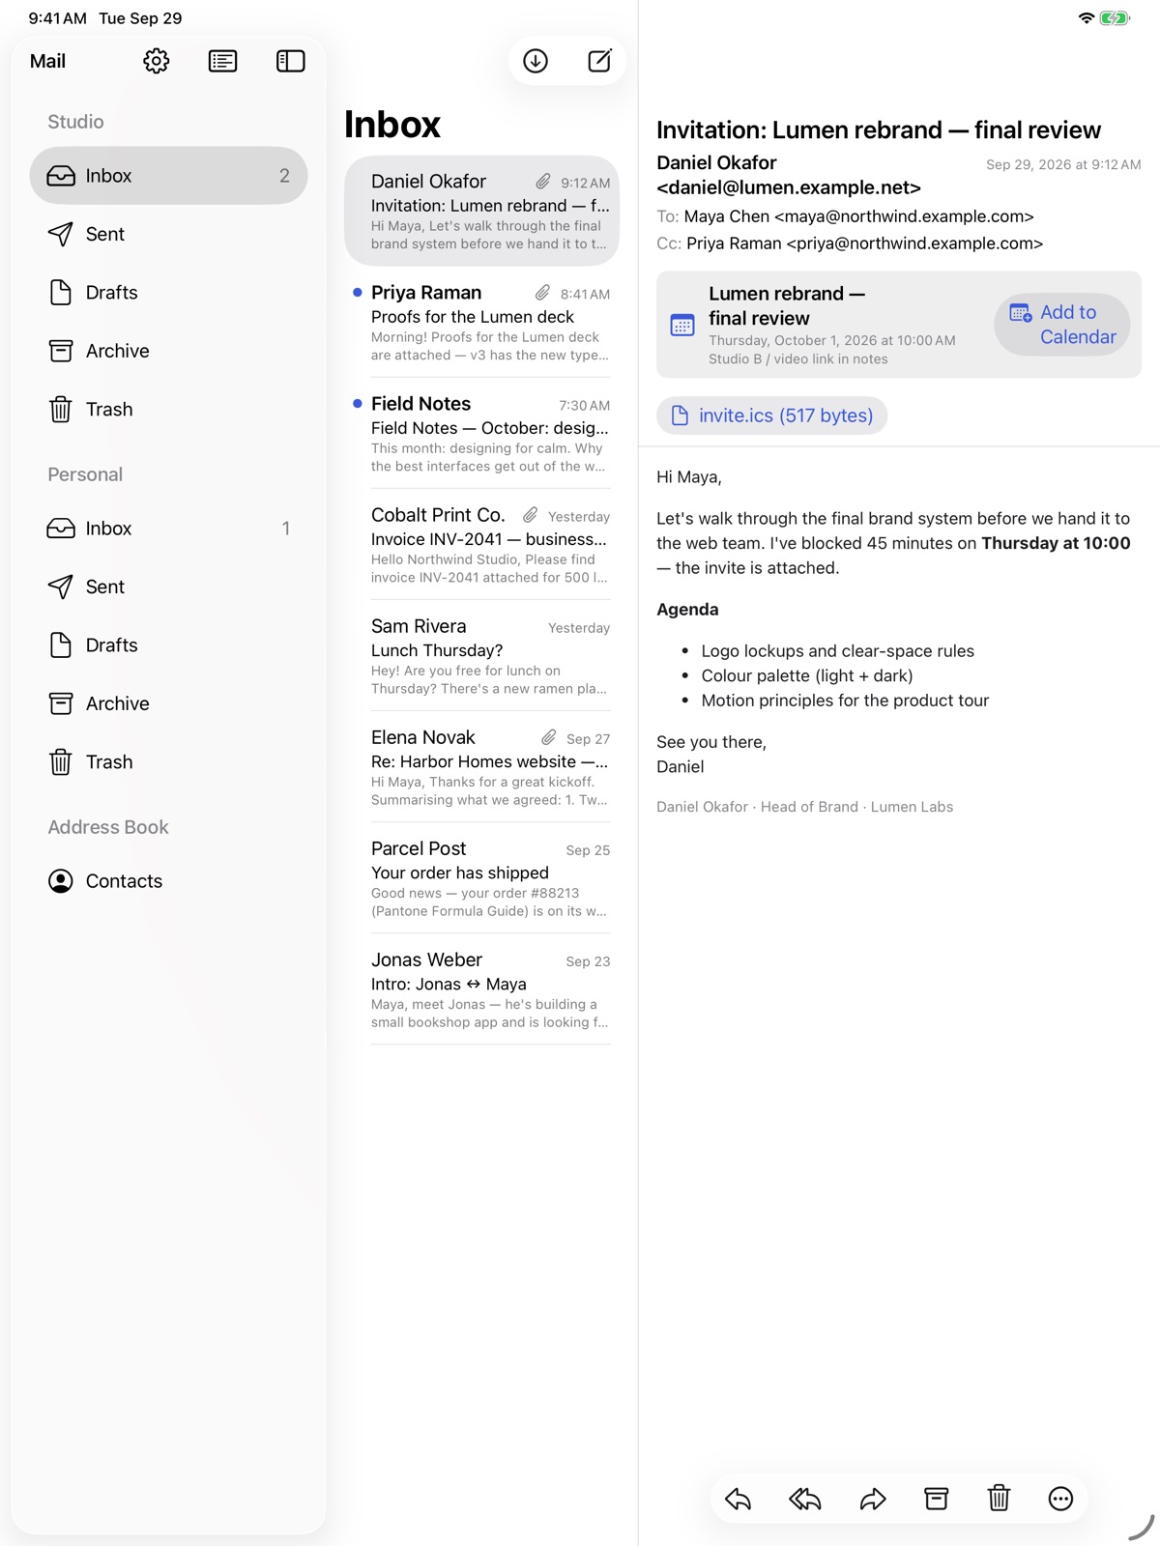The height and width of the screenshot is (1546, 1160).
Task: Open Sam Rivera's Lunch Thursday email
Action: 481,656
